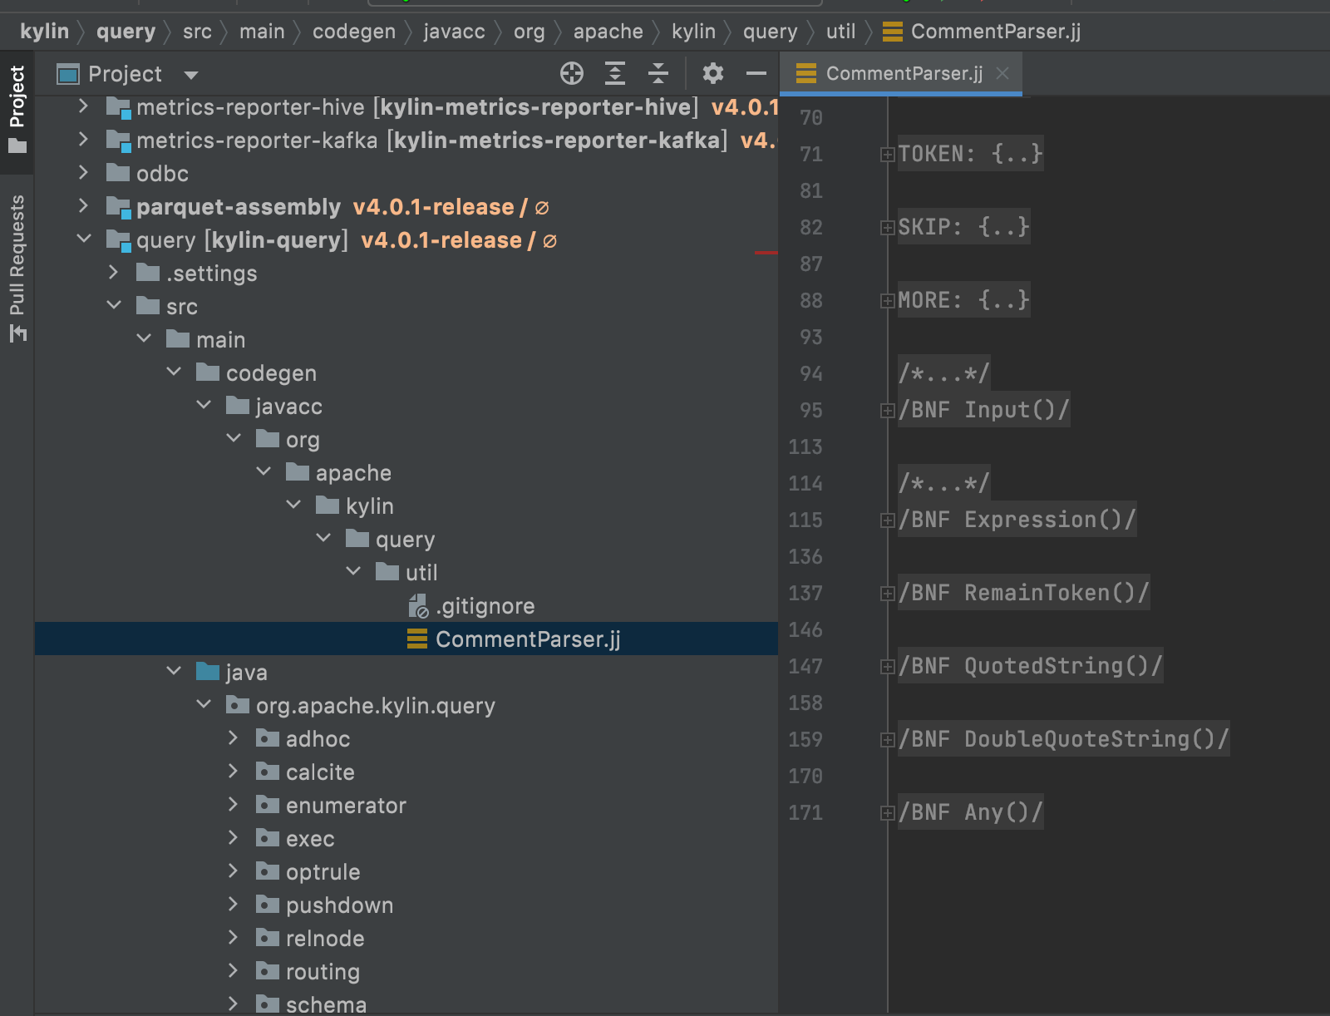Collapse the src folder
Image resolution: width=1330 pixels, height=1016 pixels.
114,306
